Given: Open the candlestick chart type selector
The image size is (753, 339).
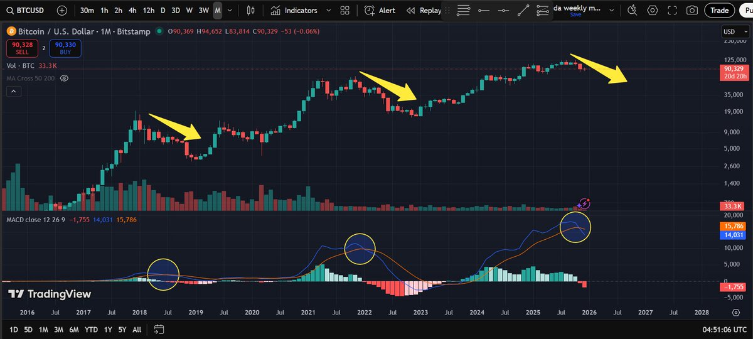Looking at the screenshot, I should click(251, 11).
